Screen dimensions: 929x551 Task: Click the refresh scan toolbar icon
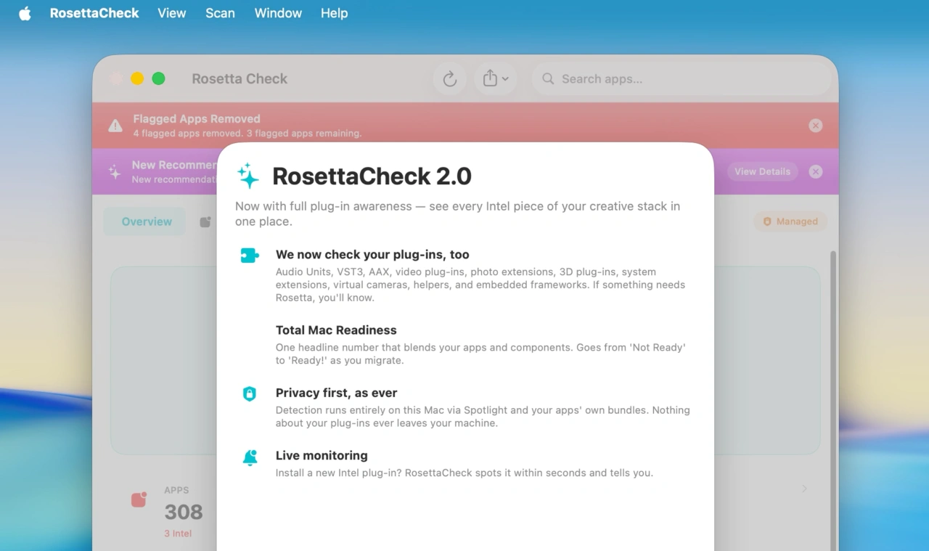click(450, 78)
